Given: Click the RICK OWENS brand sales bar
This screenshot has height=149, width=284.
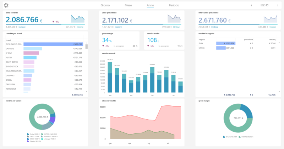Looking at the screenshot, I should pyautogui.click(x=53, y=44).
